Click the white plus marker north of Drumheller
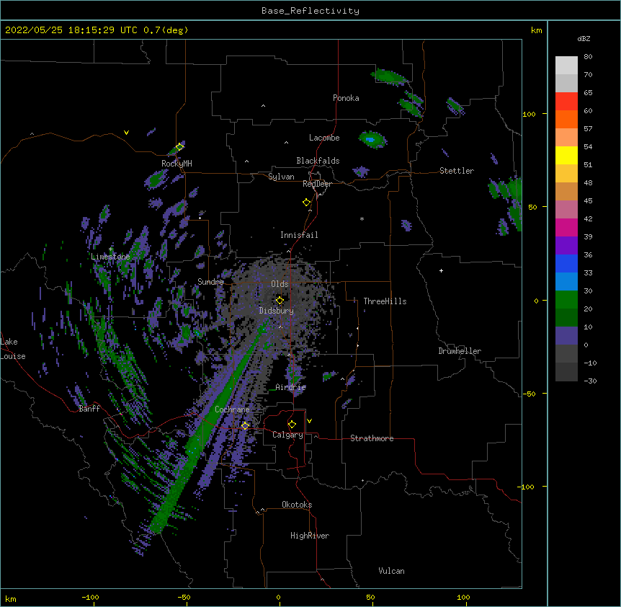Screen dimensions: 621x607 (441, 270)
